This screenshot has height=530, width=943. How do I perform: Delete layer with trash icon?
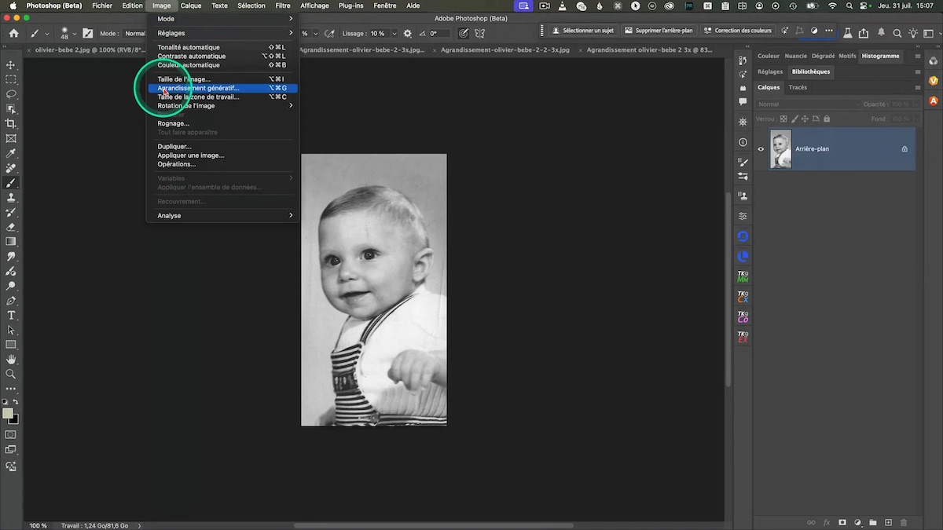[904, 522]
